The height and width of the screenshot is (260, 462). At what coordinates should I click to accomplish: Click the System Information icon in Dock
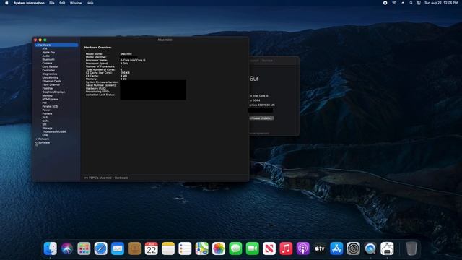tap(387, 248)
